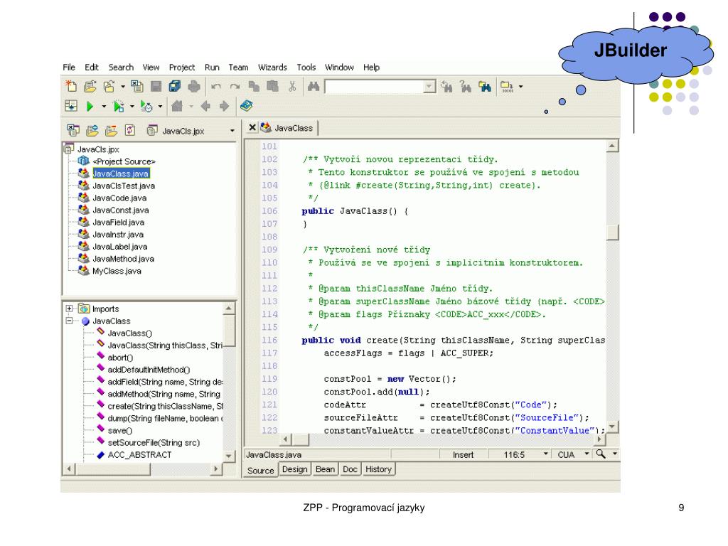
Task: Click the Copy toolbar icon
Action: pyautogui.click(x=254, y=86)
